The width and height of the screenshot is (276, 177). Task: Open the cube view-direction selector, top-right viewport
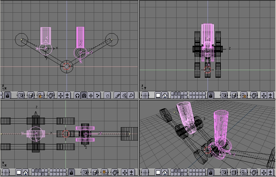click(234, 95)
